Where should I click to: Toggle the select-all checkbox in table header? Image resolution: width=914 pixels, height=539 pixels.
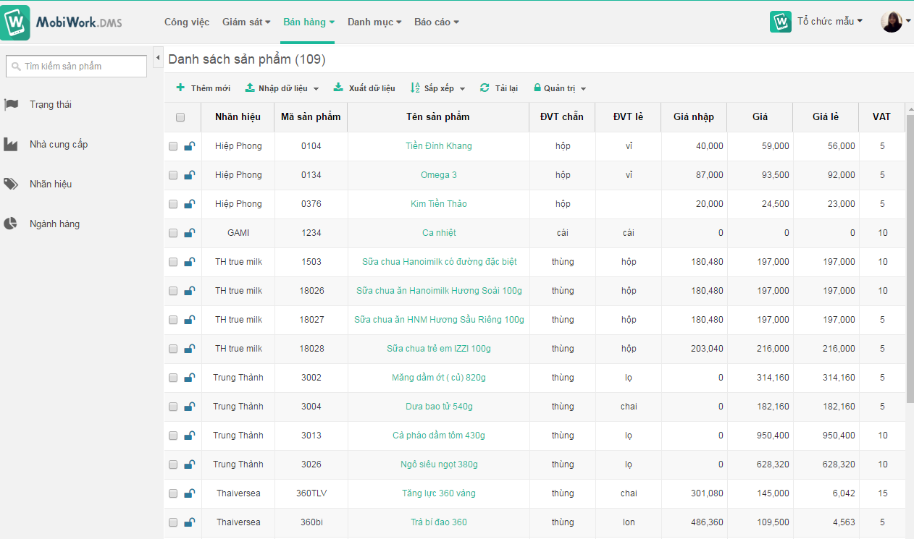pyautogui.click(x=180, y=117)
